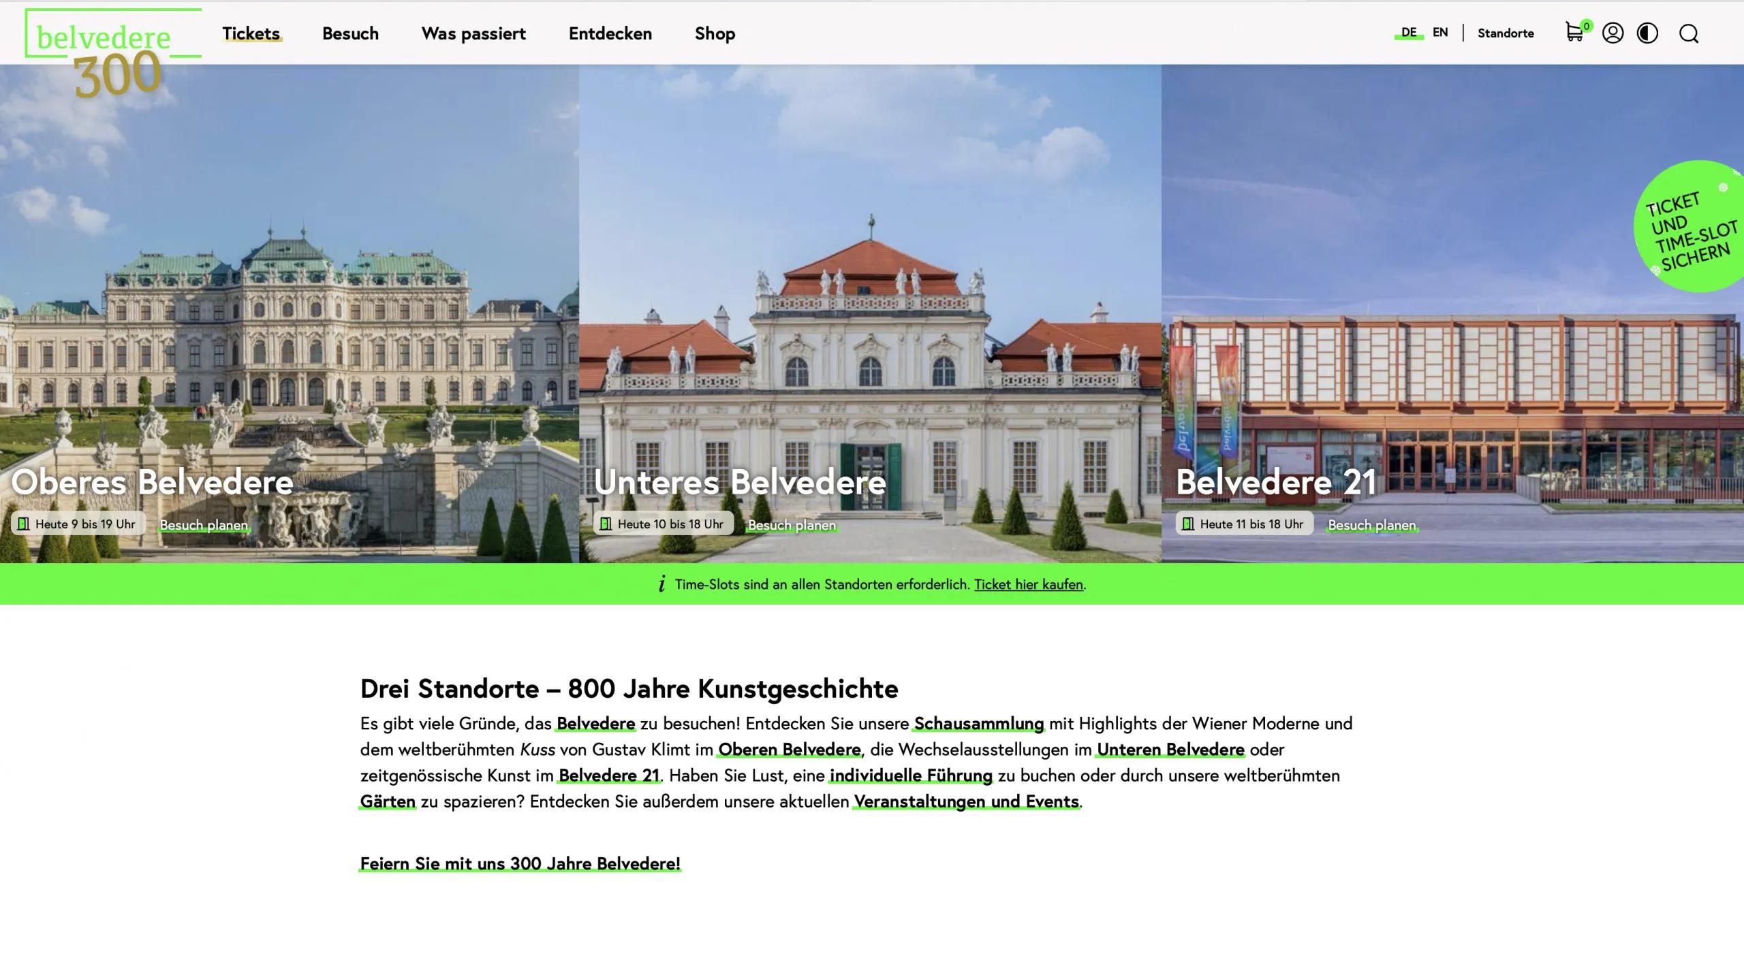
Task: Open the Standorte page
Action: click(x=1506, y=33)
